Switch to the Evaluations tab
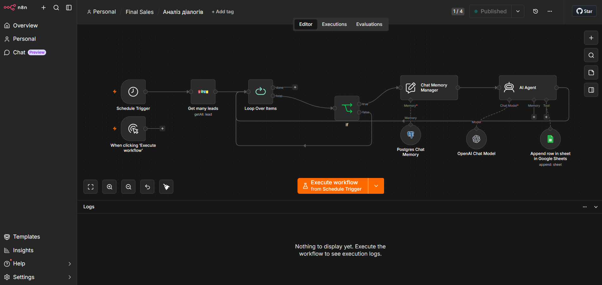The image size is (602, 285). [369, 24]
